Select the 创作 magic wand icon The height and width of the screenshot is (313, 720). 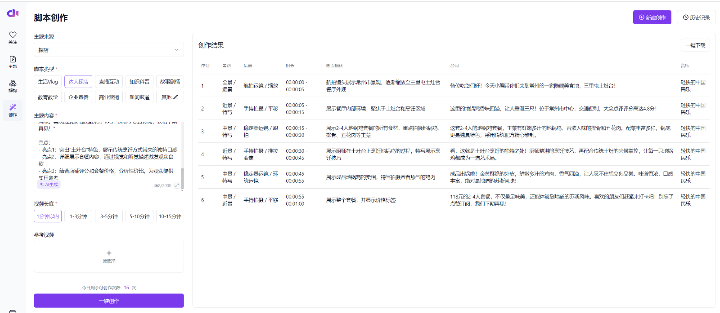point(13,108)
